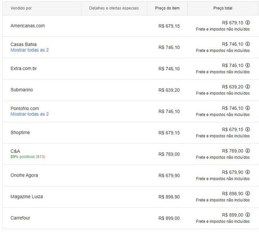Click Magazine Luiza item price R$ 898,90

tap(169, 197)
